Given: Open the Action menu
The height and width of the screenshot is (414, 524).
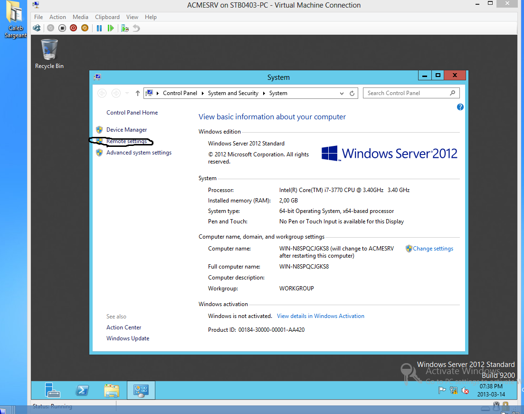Looking at the screenshot, I should 57,17.
